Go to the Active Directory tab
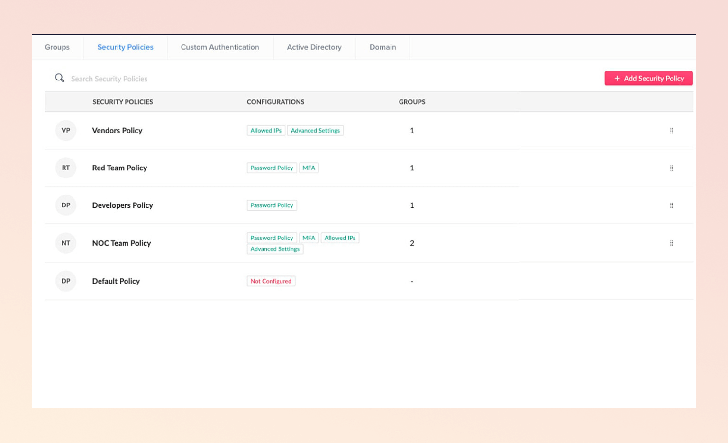The image size is (728, 443). tap(314, 47)
